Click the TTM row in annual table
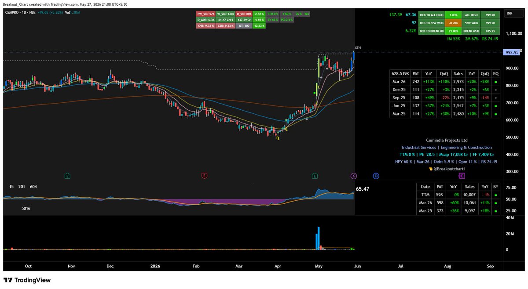This screenshot has width=528, height=289. (458, 195)
